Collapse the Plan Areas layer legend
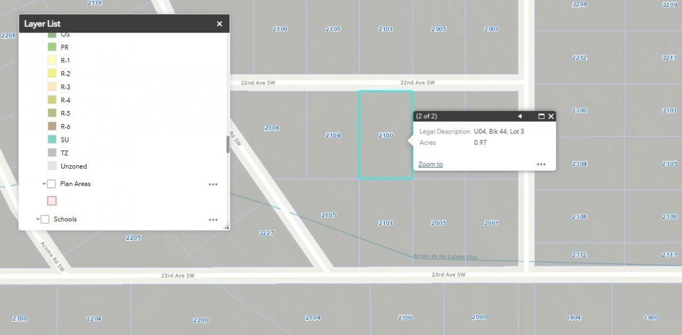Viewport: 682px width, 335px height. click(44, 184)
